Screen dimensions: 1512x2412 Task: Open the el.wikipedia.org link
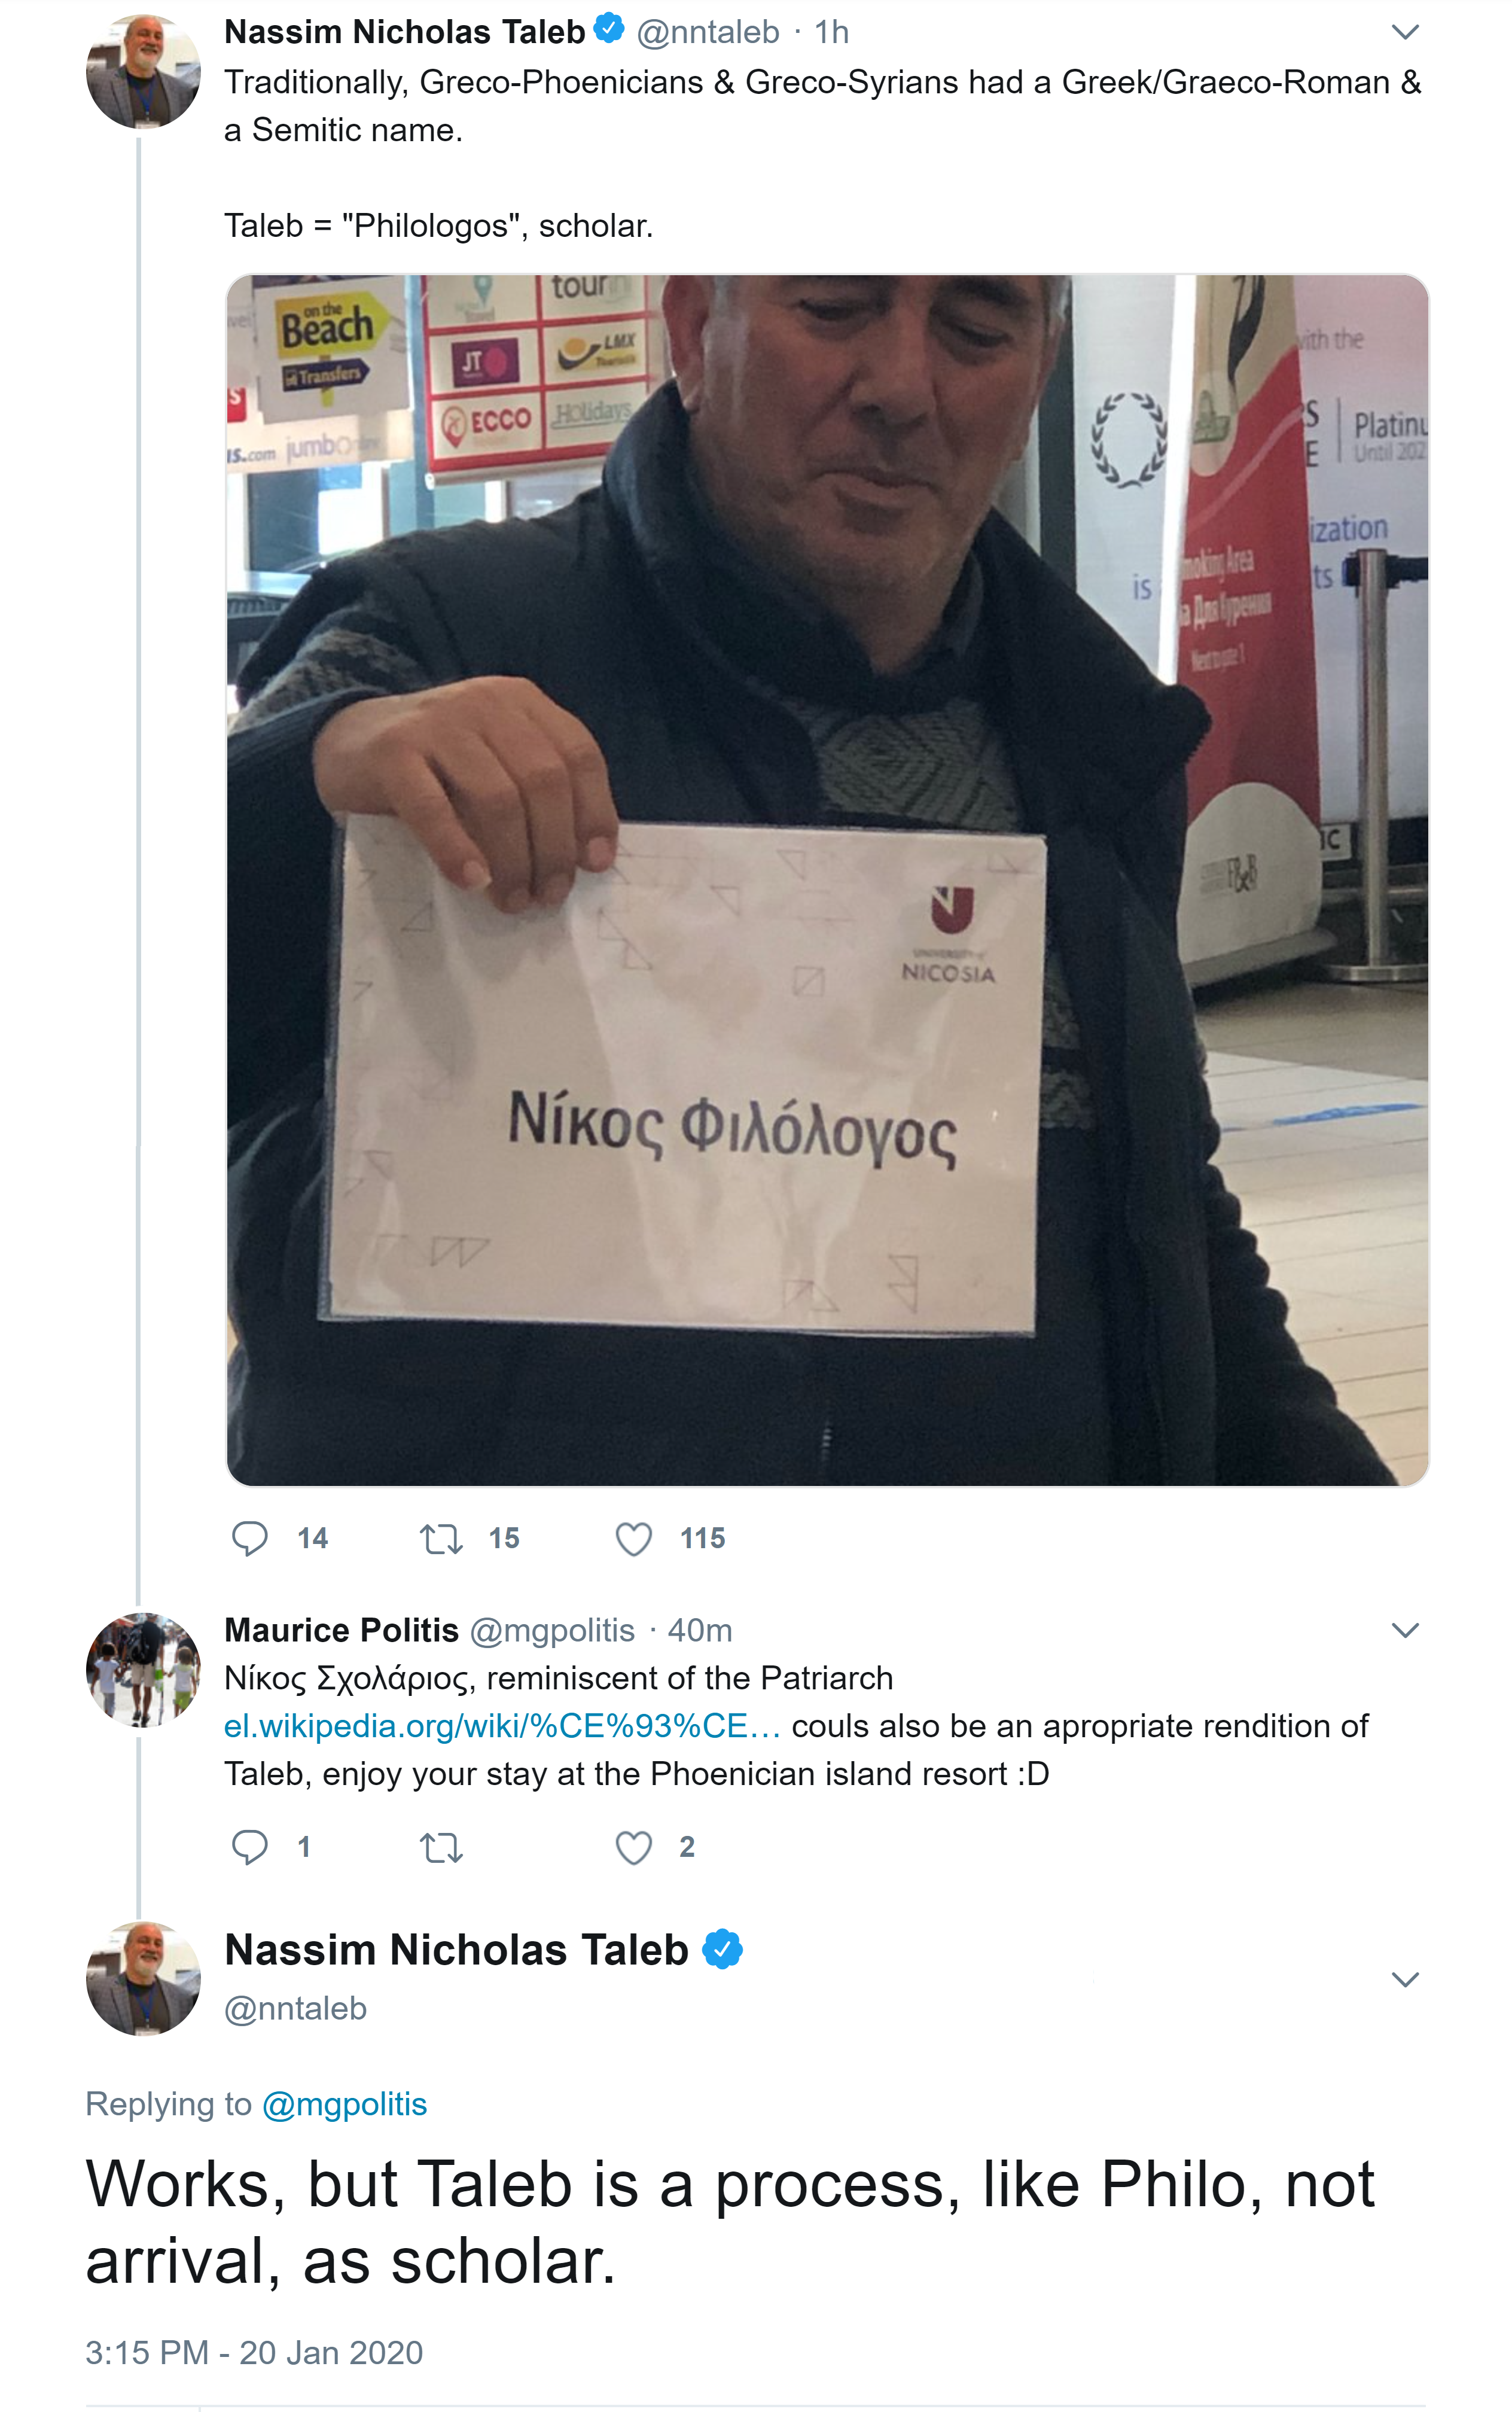click(502, 1725)
